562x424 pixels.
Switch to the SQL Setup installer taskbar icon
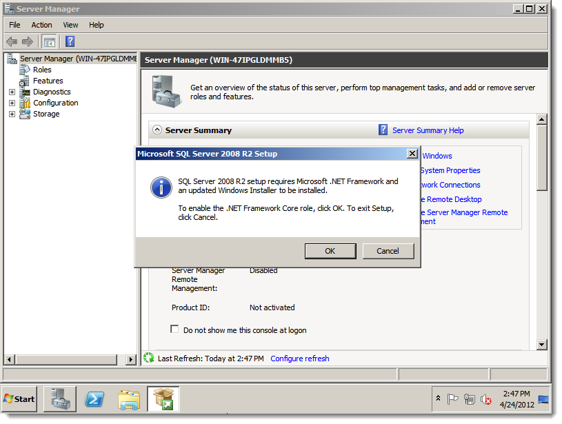[163, 399]
